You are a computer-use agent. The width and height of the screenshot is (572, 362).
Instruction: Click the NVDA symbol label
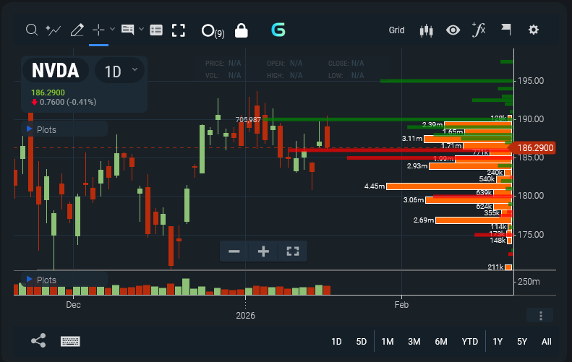pos(56,70)
